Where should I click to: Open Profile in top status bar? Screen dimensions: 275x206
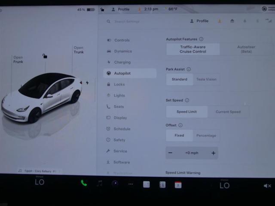(x=121, y=9)
